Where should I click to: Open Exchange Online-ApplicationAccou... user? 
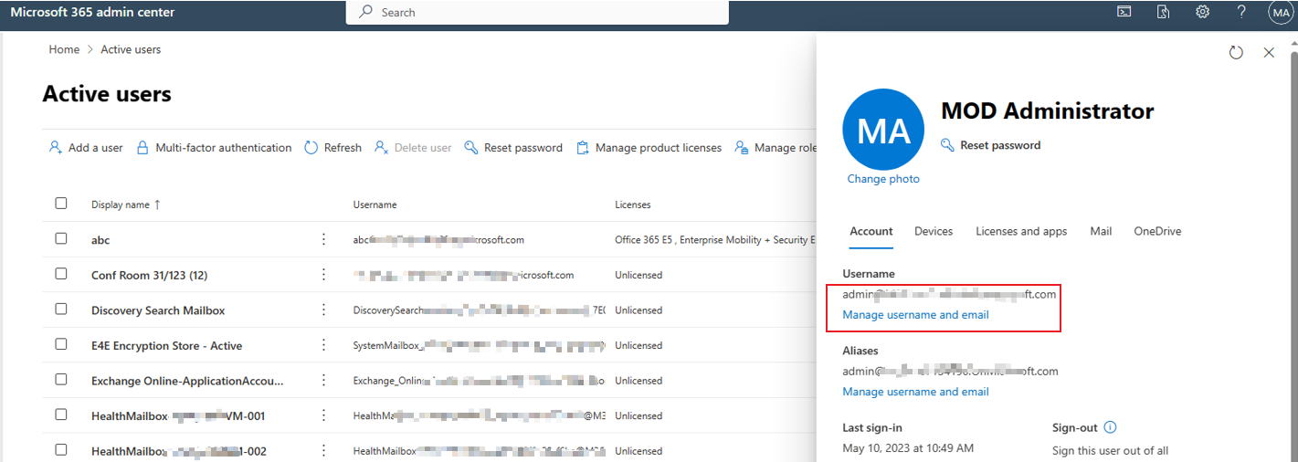(187, 382)
